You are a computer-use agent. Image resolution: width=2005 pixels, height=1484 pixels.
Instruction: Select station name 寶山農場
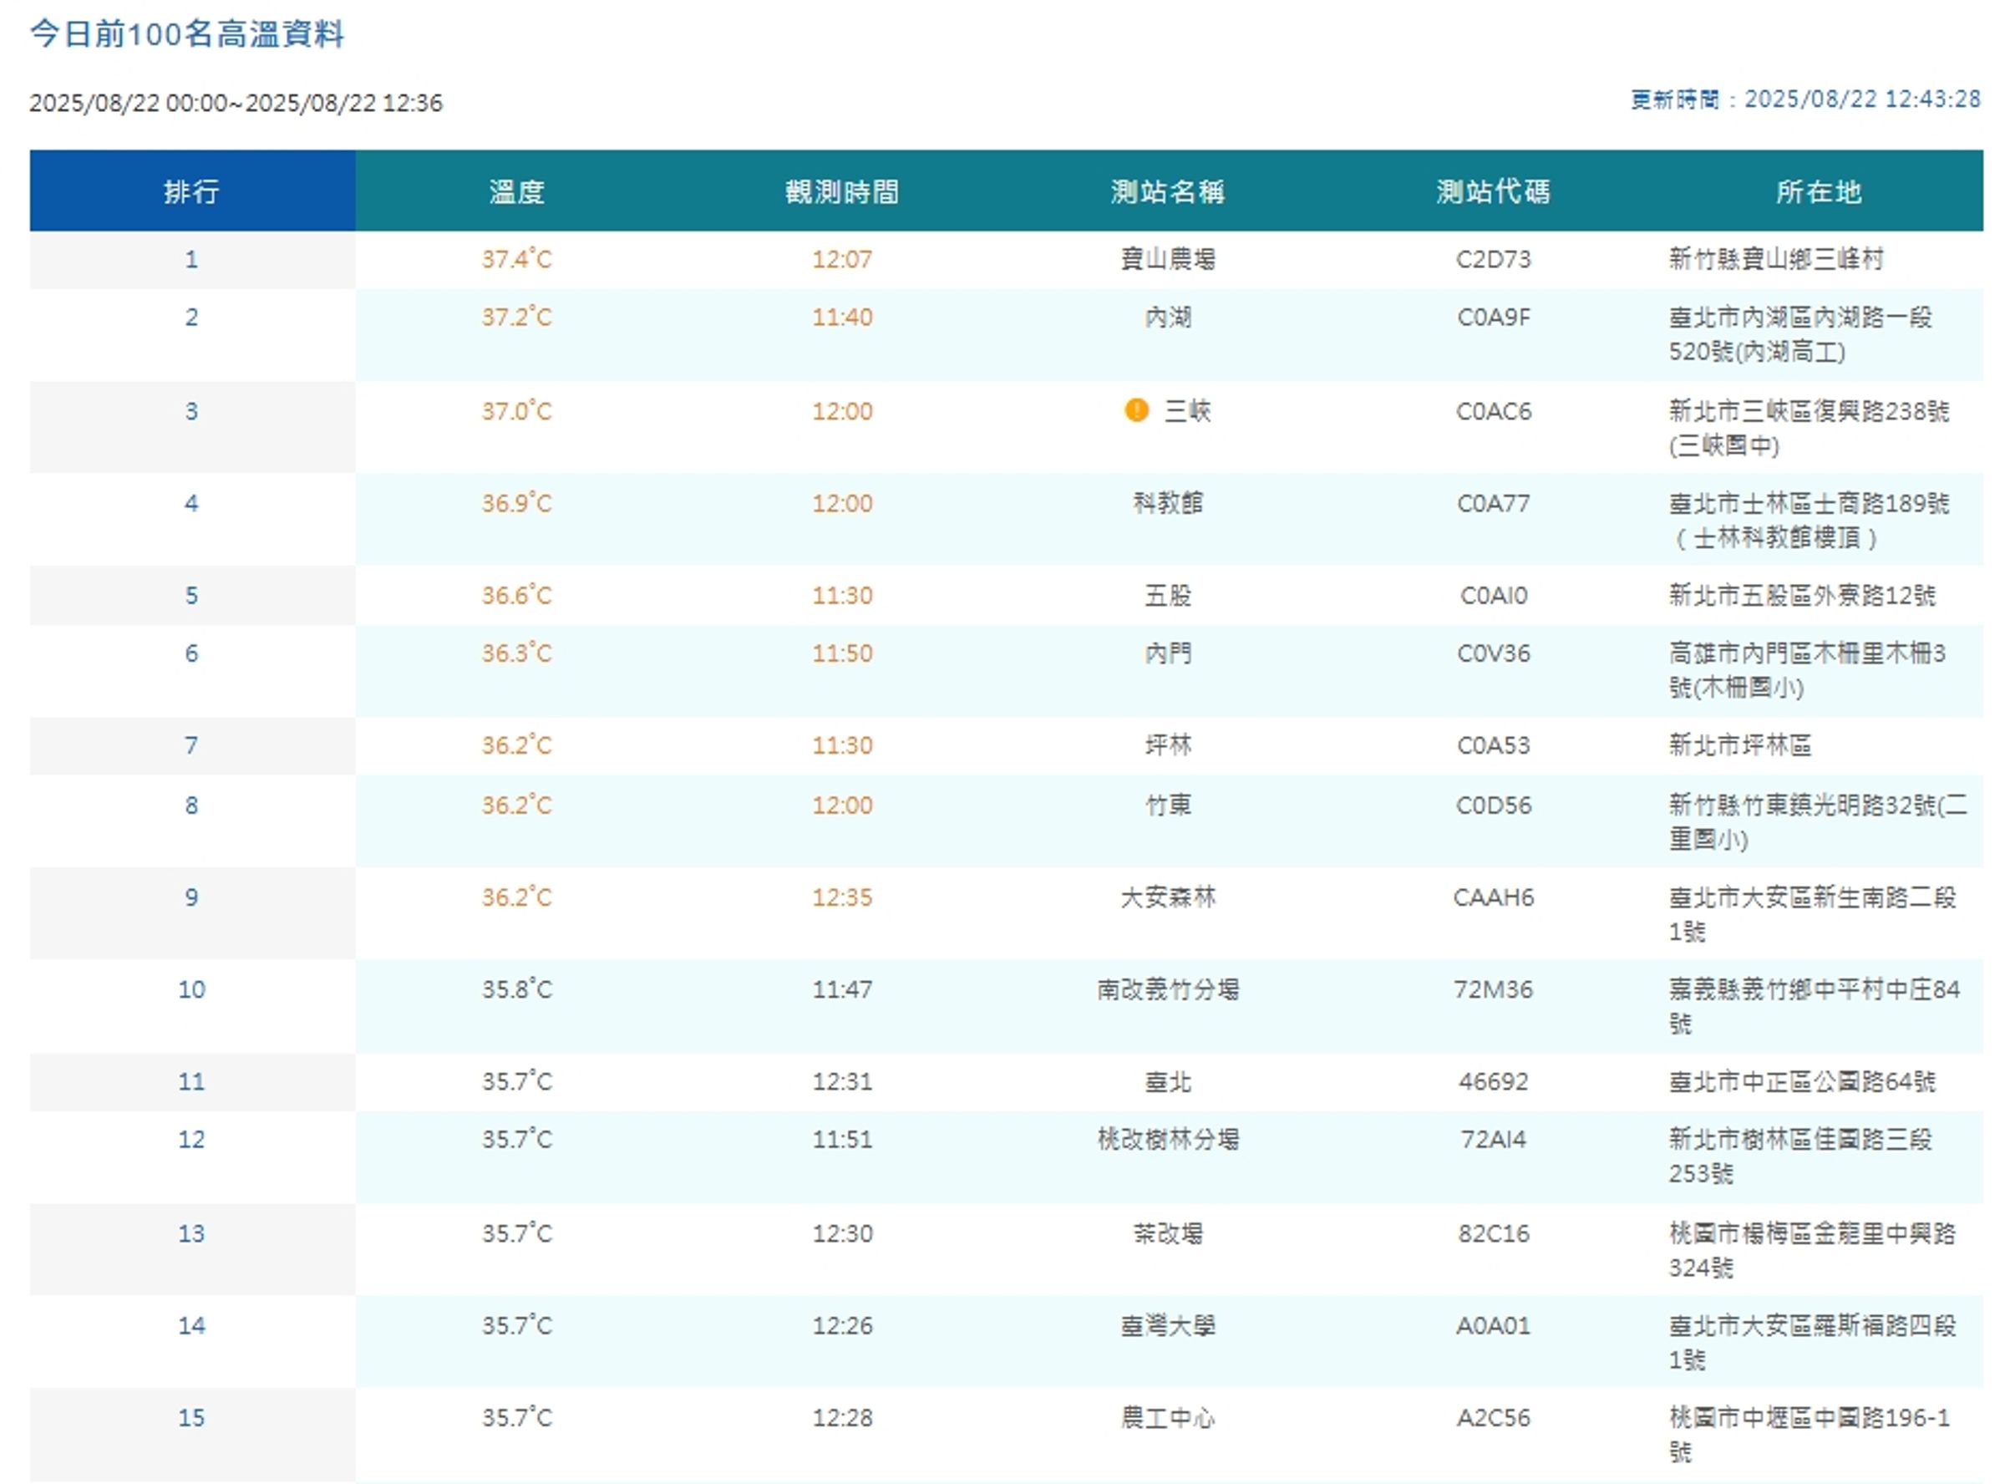(x=1168, y=259)
